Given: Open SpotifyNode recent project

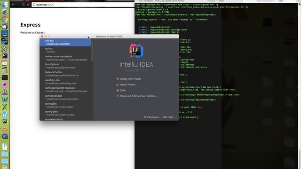Looking at the screenshot, I should (x=65, y=66).
